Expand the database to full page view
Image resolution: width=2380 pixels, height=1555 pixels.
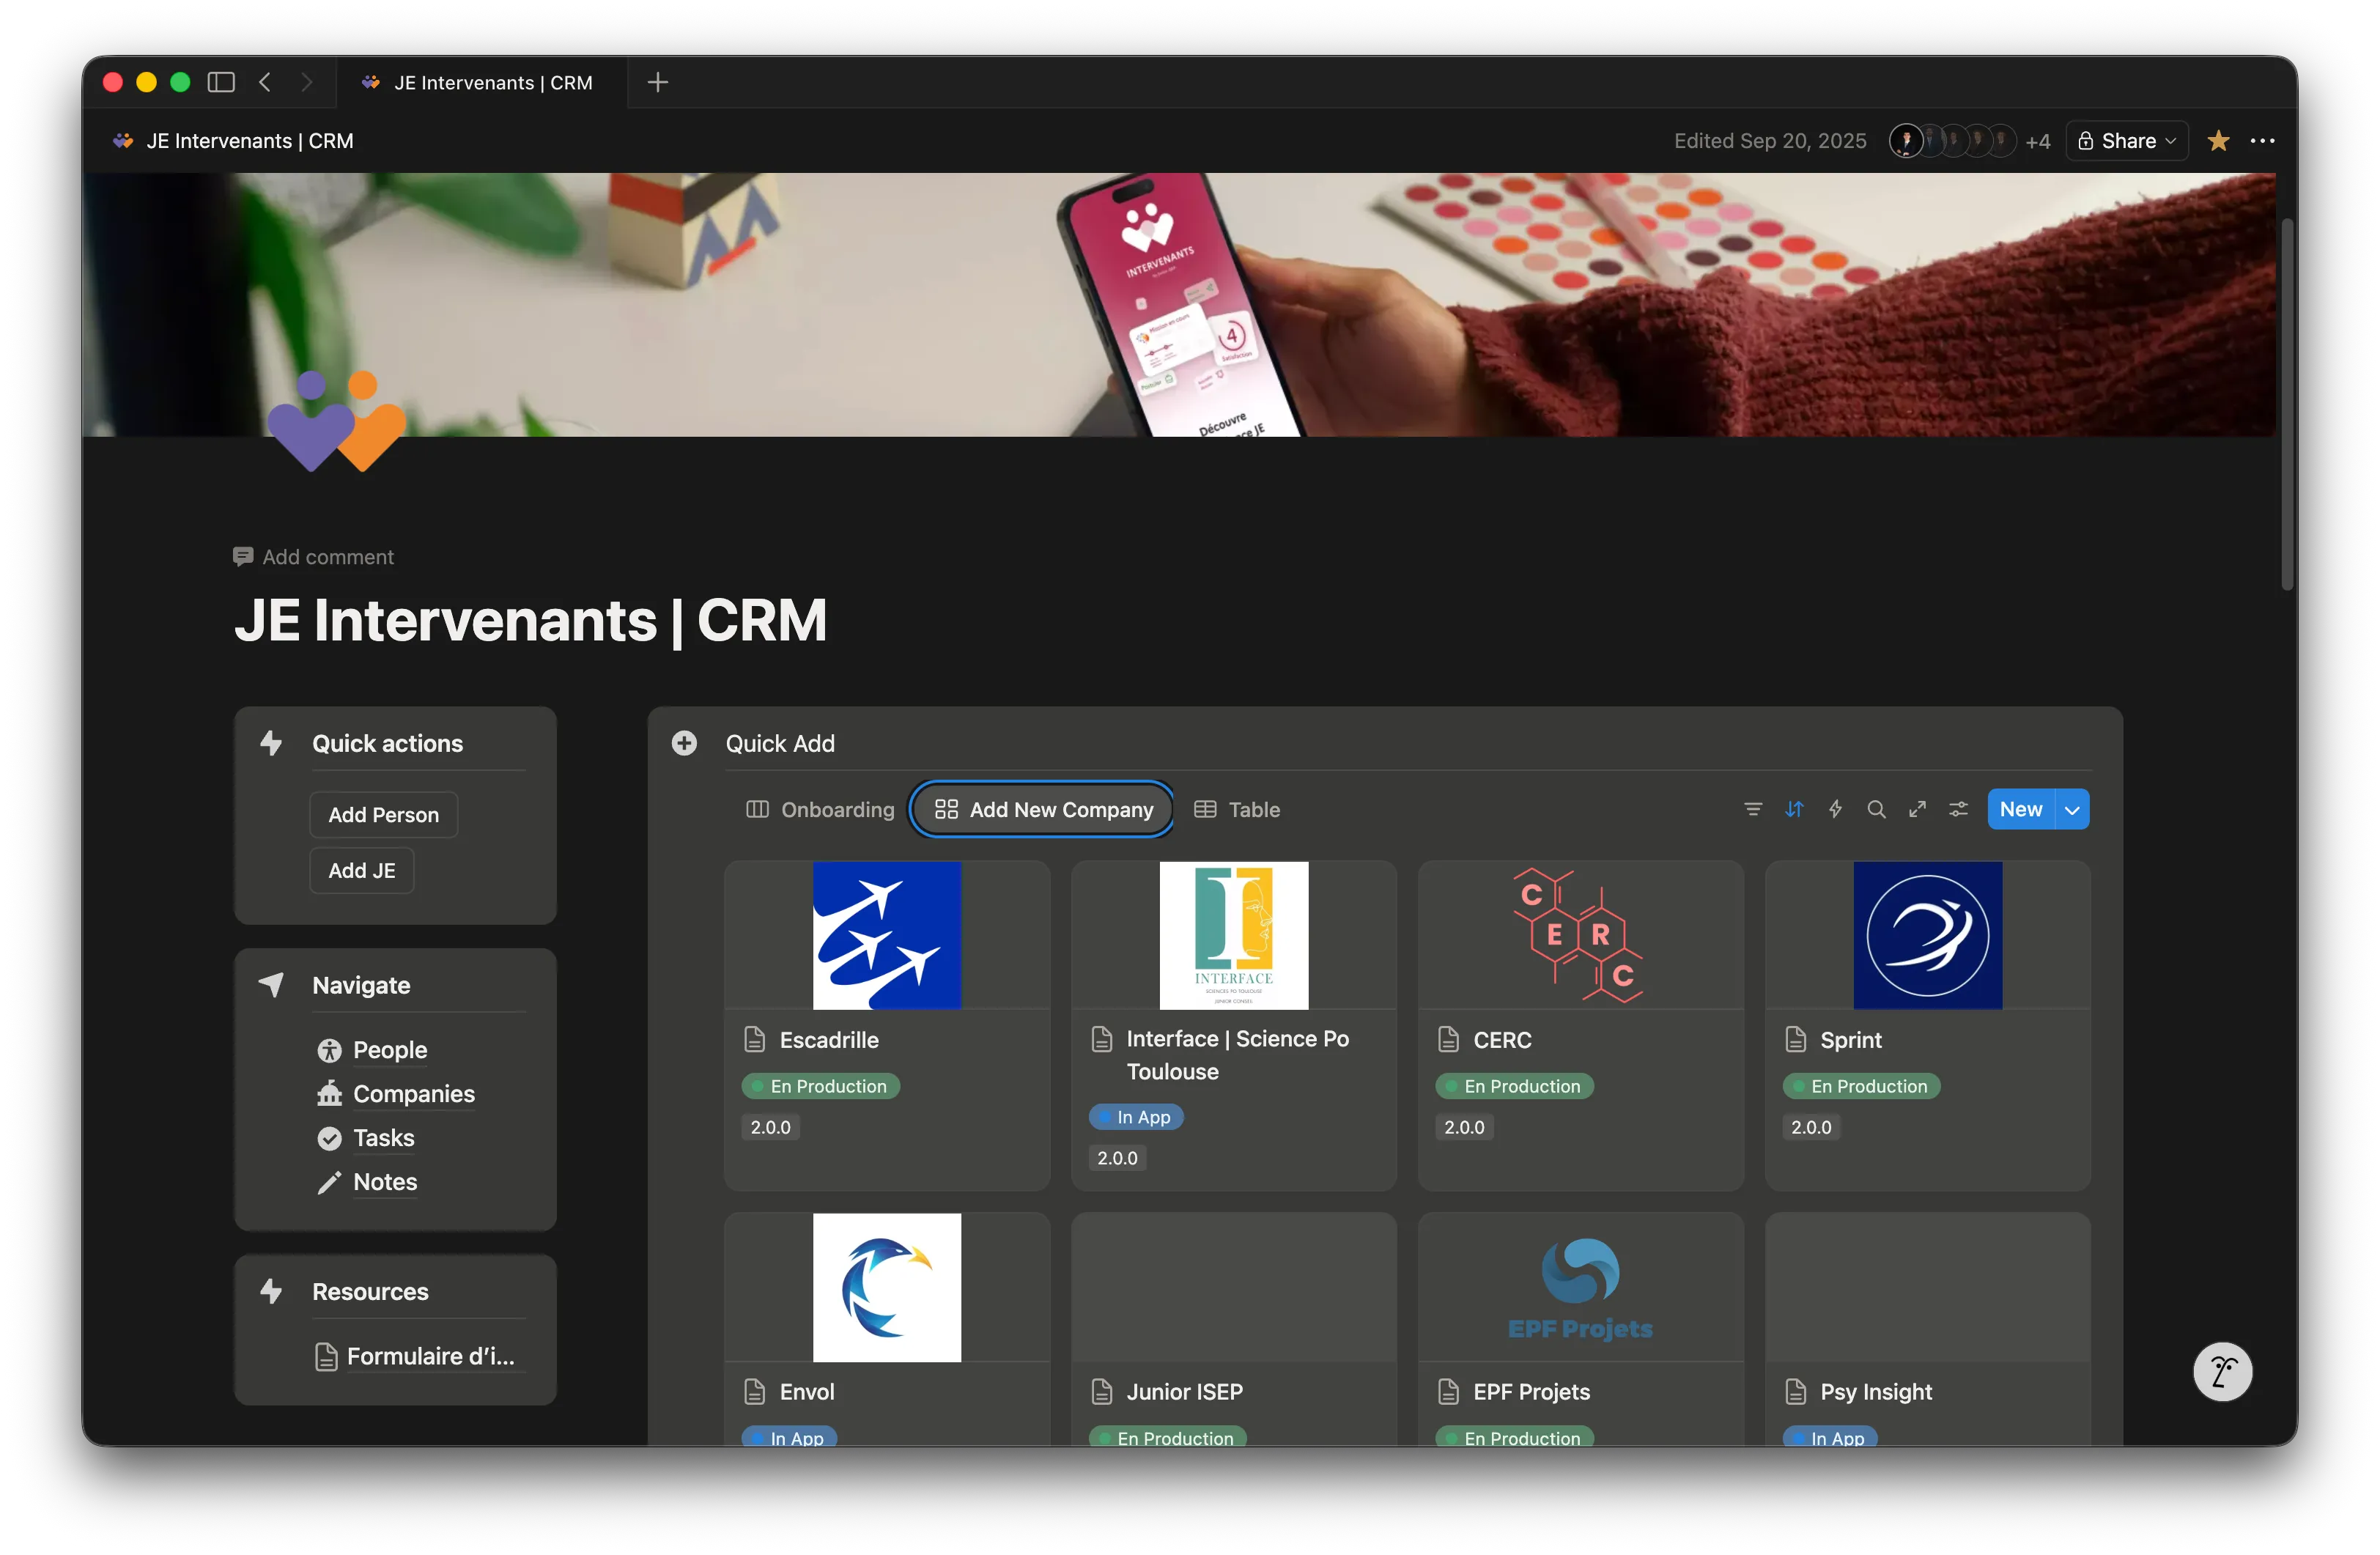pos(1918,809)
